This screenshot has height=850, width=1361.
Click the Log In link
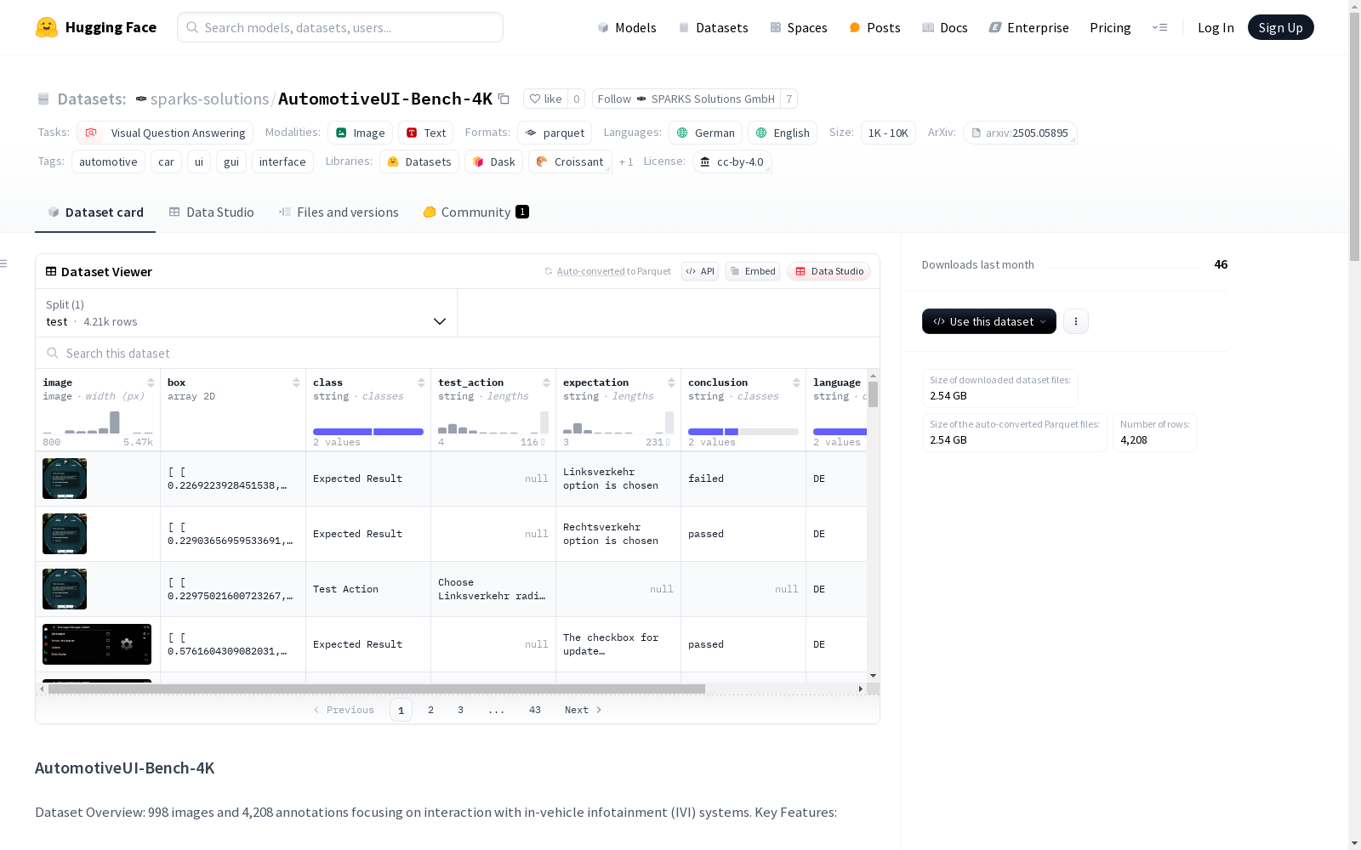1216,27
